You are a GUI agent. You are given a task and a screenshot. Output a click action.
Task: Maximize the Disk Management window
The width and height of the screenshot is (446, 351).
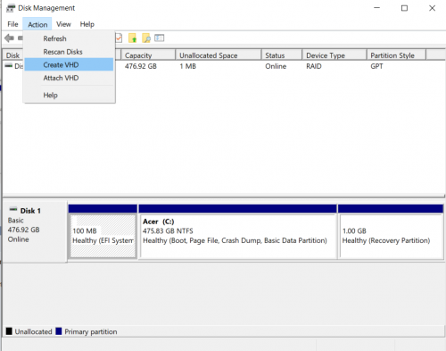click(404, 8)
